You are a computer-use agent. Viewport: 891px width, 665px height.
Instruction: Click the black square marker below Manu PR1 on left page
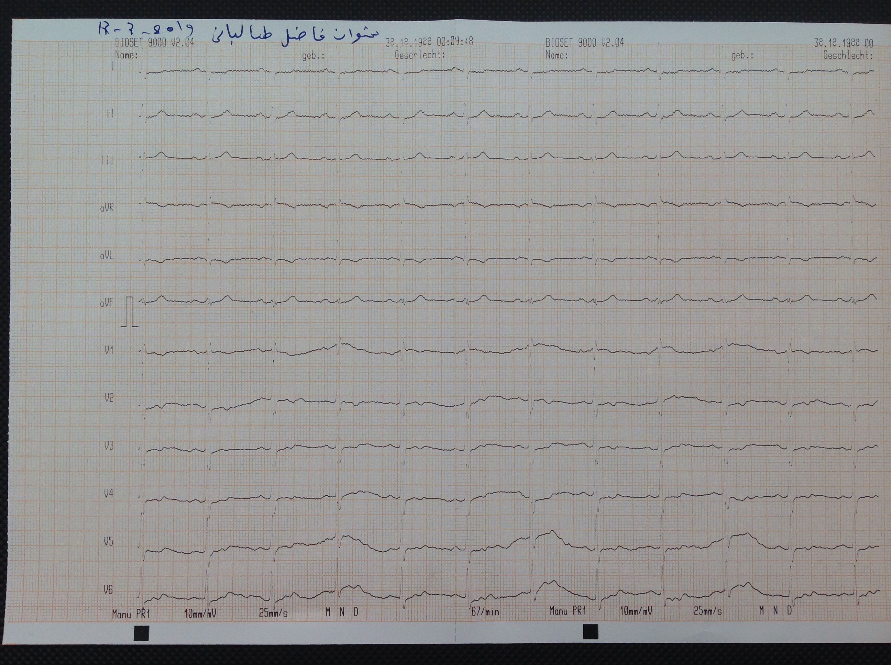point(141,633)
